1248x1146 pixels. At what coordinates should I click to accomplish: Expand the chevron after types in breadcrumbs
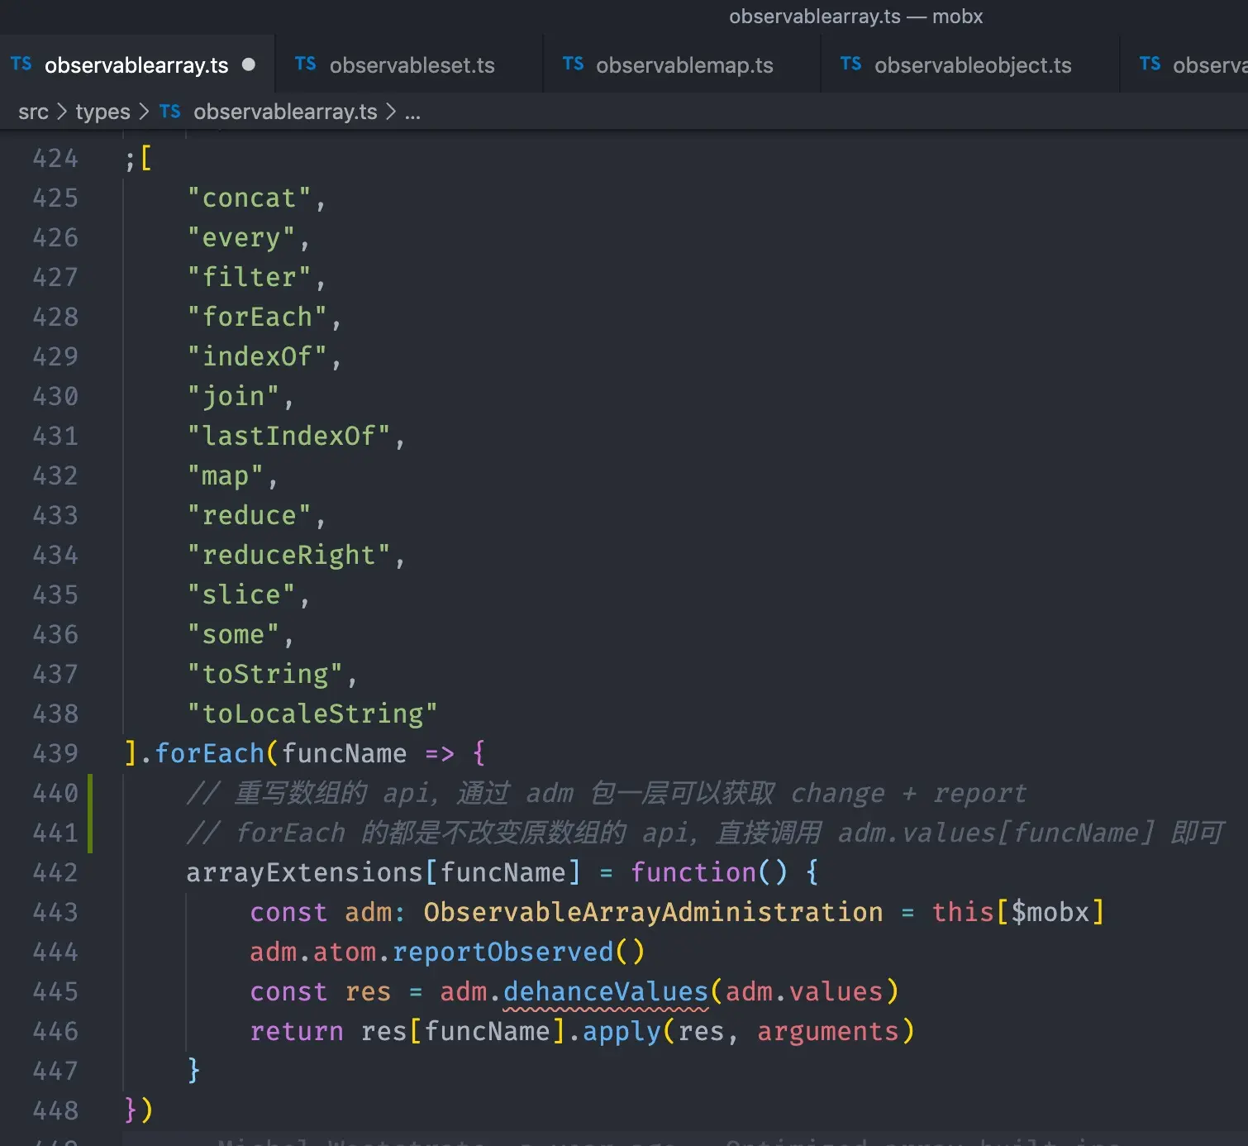click(145, 112)
